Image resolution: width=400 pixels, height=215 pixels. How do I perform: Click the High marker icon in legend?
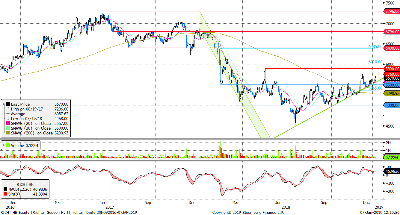pos(8,109)
